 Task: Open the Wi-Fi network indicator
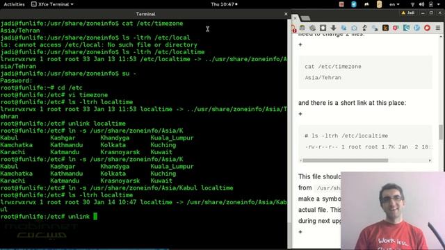pyautogui.click(x=412, y=4)
